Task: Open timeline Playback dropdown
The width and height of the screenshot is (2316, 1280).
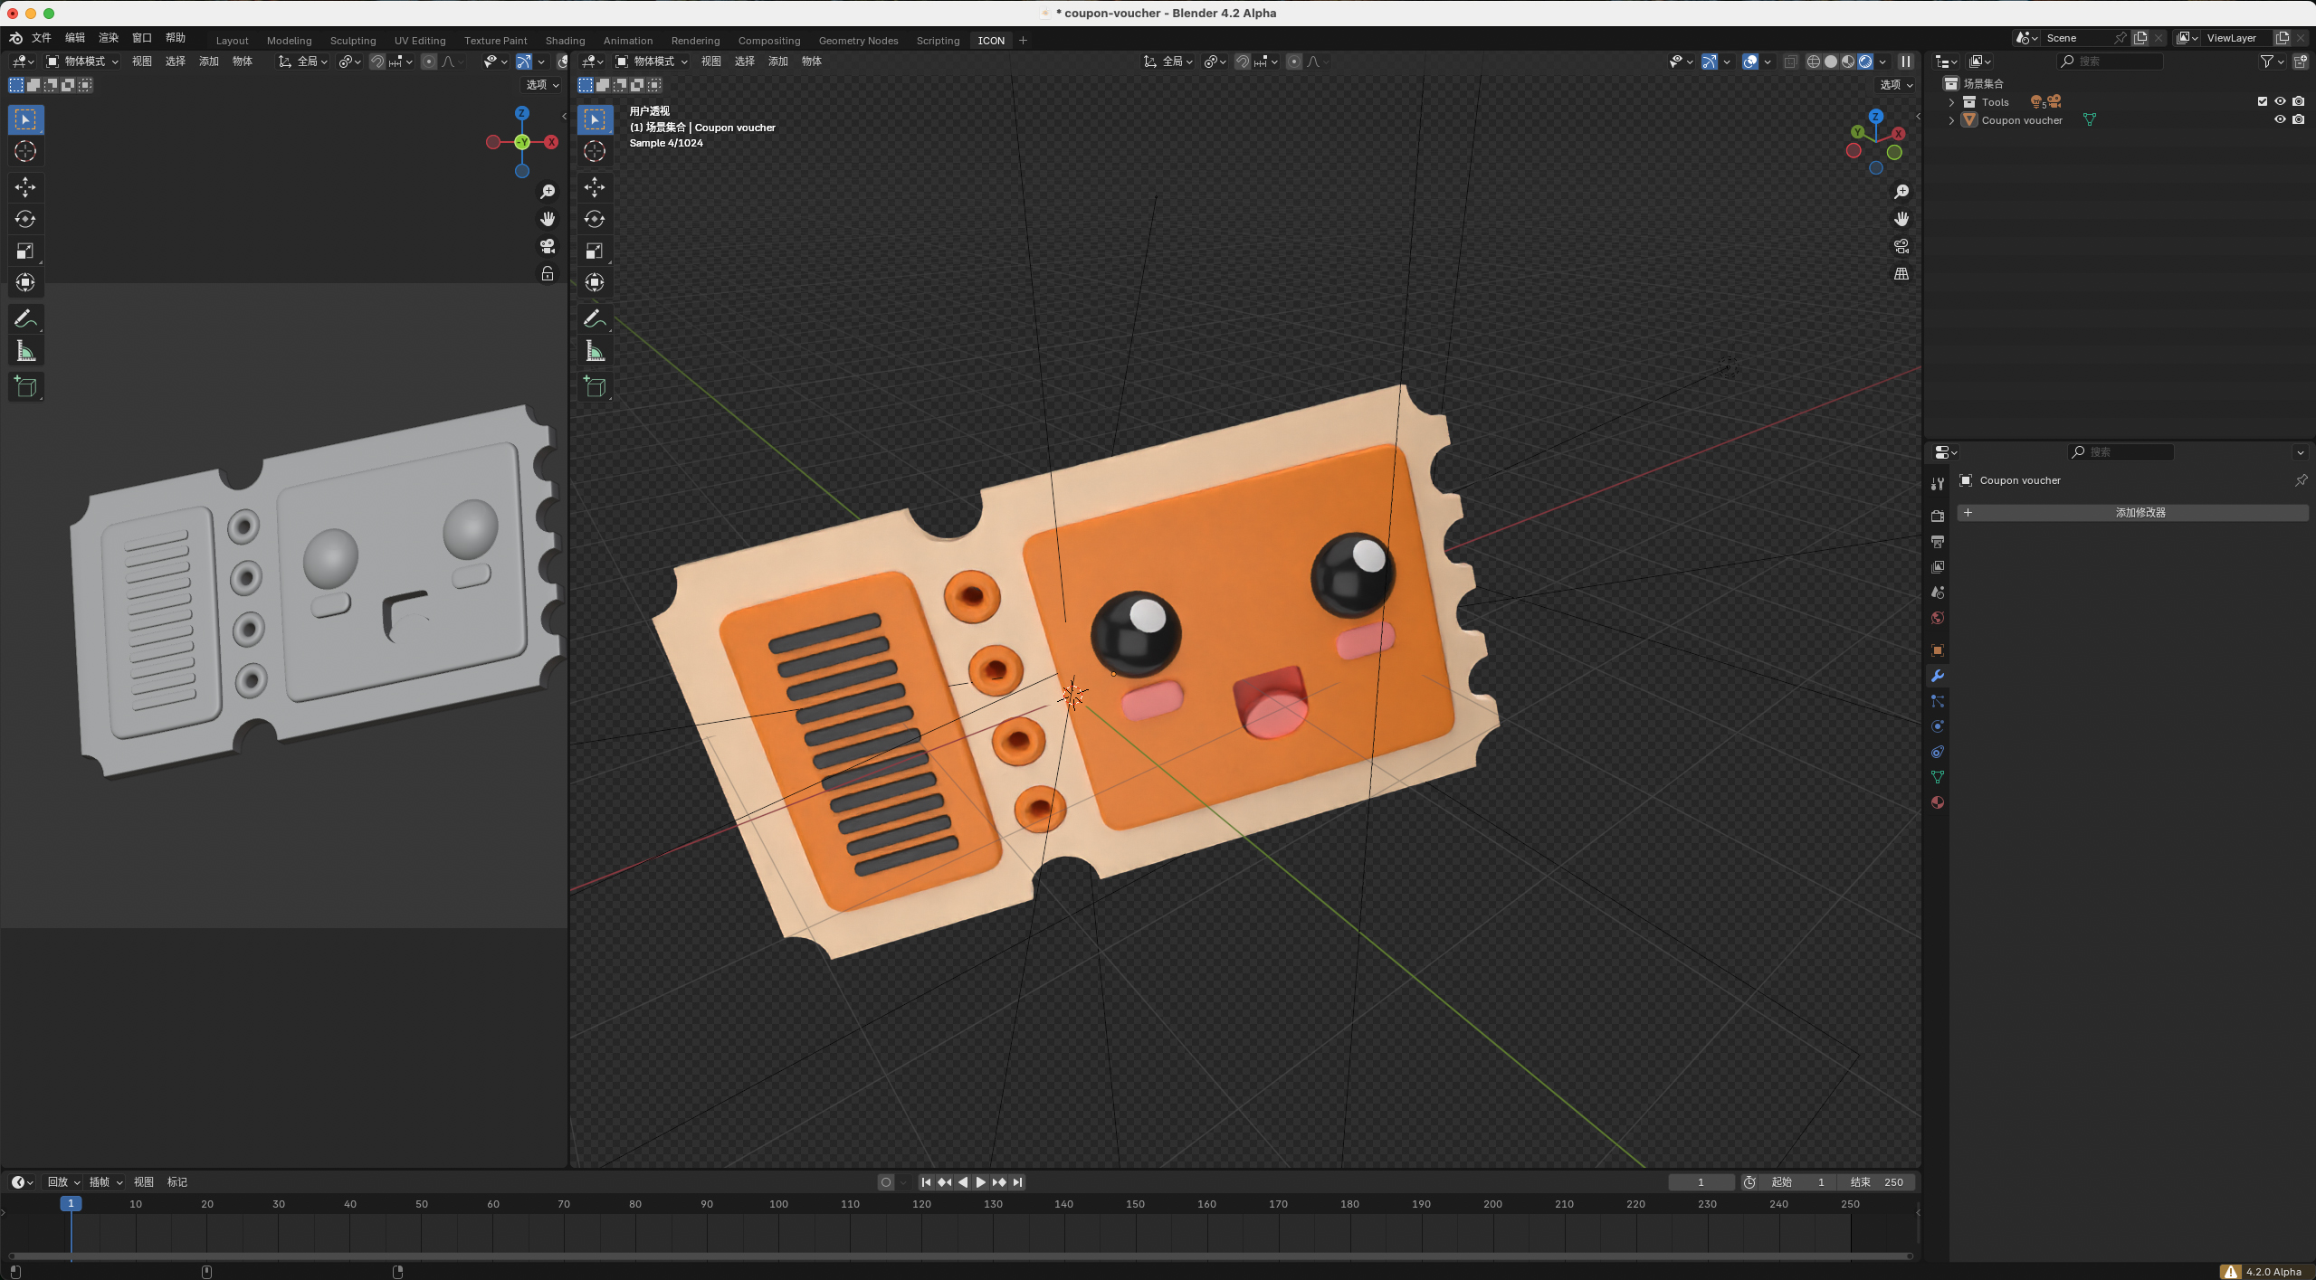Action: point(63,1182)
